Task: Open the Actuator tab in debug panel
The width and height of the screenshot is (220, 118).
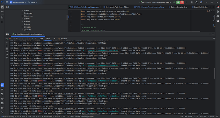Action: coord(63,39)
